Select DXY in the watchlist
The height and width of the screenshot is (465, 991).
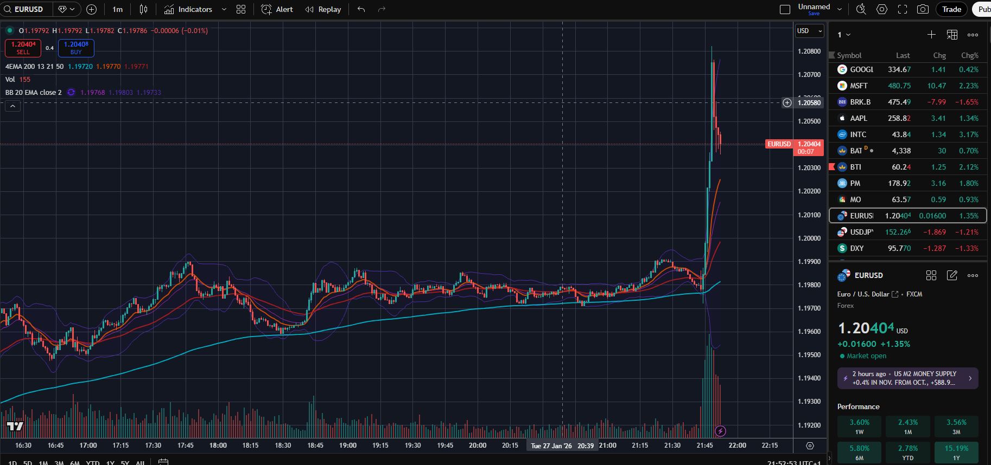pyautogui.click(x=907, y=248)
